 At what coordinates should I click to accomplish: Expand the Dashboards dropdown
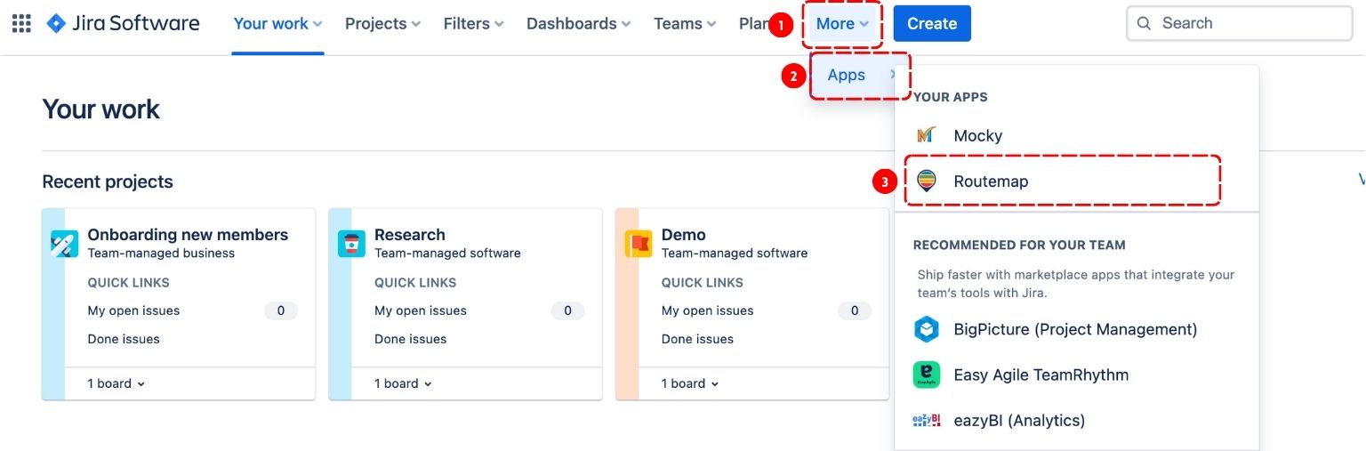(578, 24)
